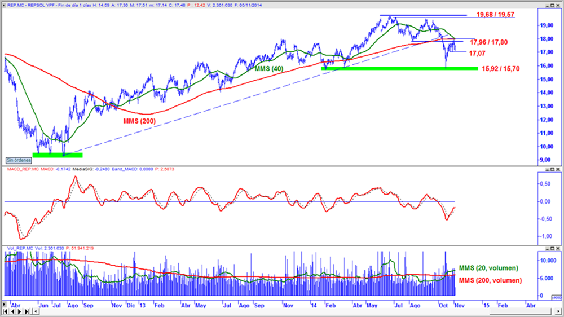Click the 9,00 value on the price axis

point(545,160)
